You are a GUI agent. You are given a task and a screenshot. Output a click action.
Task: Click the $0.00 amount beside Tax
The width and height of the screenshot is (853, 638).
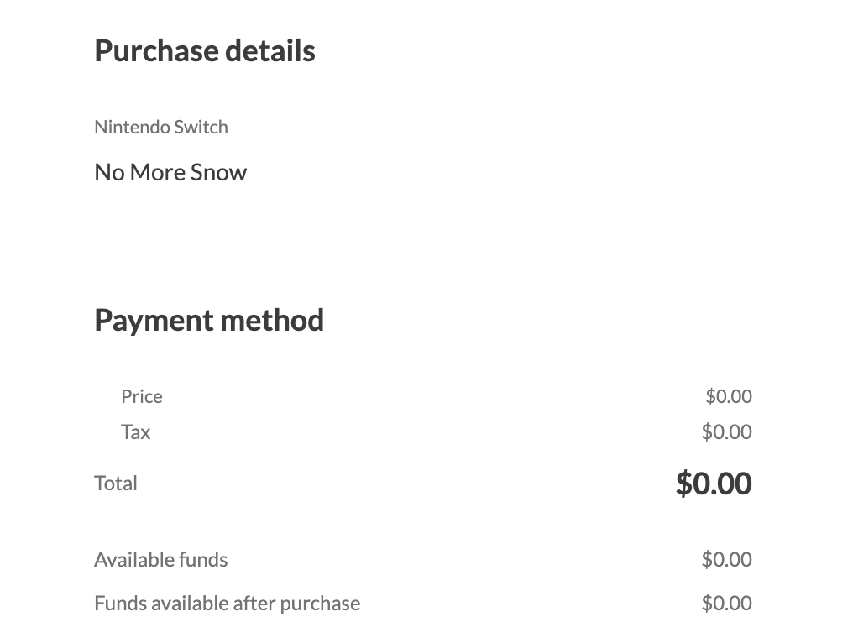(726, 431)
